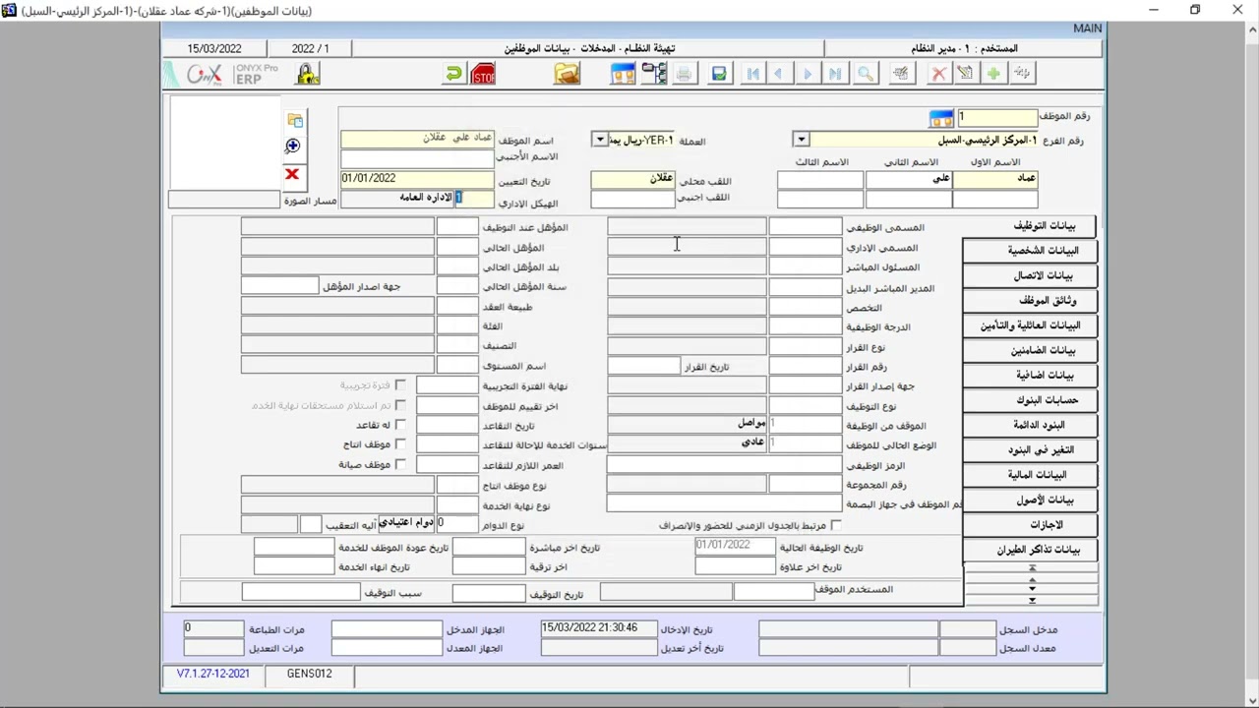Screen dimensions: 1259x708
Task: Click the magnifier search toolbar icon
Action: [x=866, y=74]
